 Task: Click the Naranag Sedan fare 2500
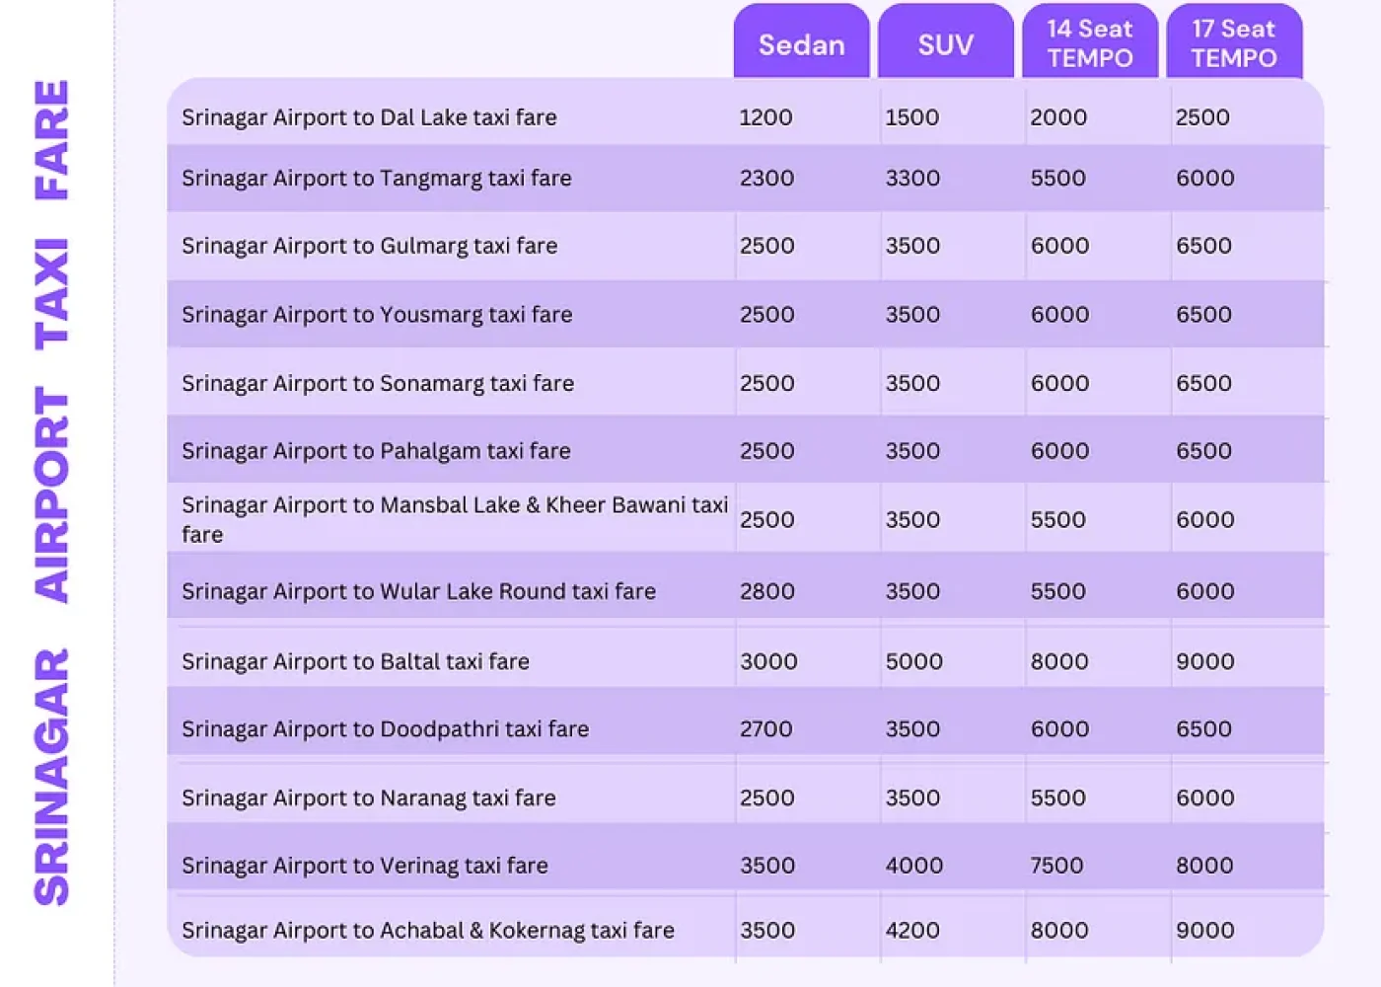[x=767, y=797]
